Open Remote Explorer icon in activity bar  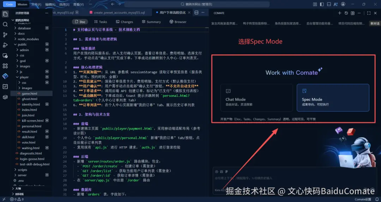tap(5, 56)
